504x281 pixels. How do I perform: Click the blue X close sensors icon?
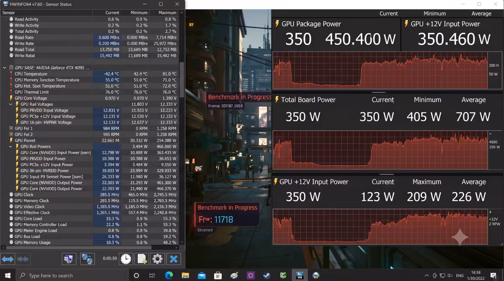click(174, 259)
